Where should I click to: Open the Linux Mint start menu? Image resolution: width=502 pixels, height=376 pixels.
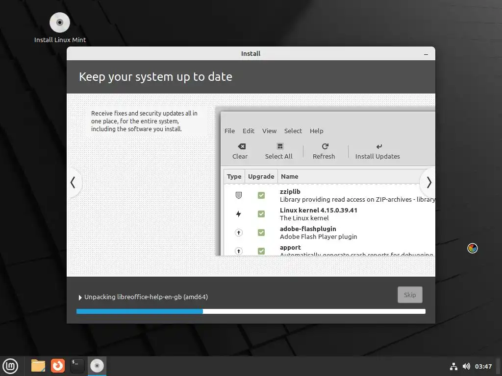(10, 366)
